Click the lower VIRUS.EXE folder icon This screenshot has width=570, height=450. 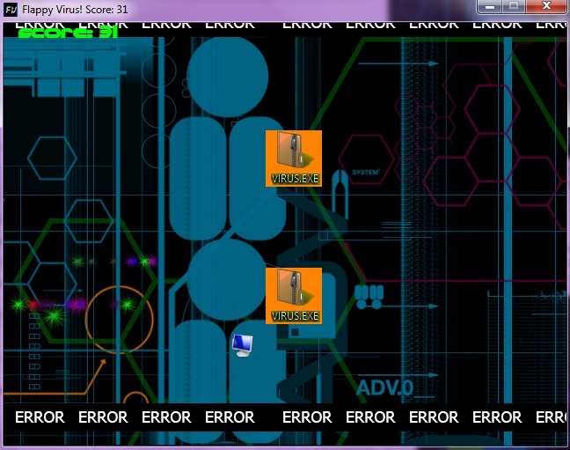coord(294,295)
